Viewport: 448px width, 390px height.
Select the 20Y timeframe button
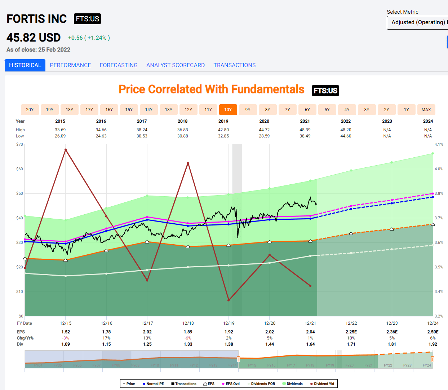(30, 109)
